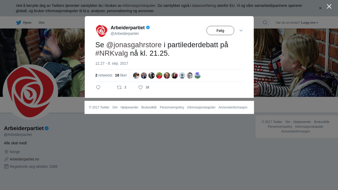Close the tweet overlay with large X

pos(329,6)
